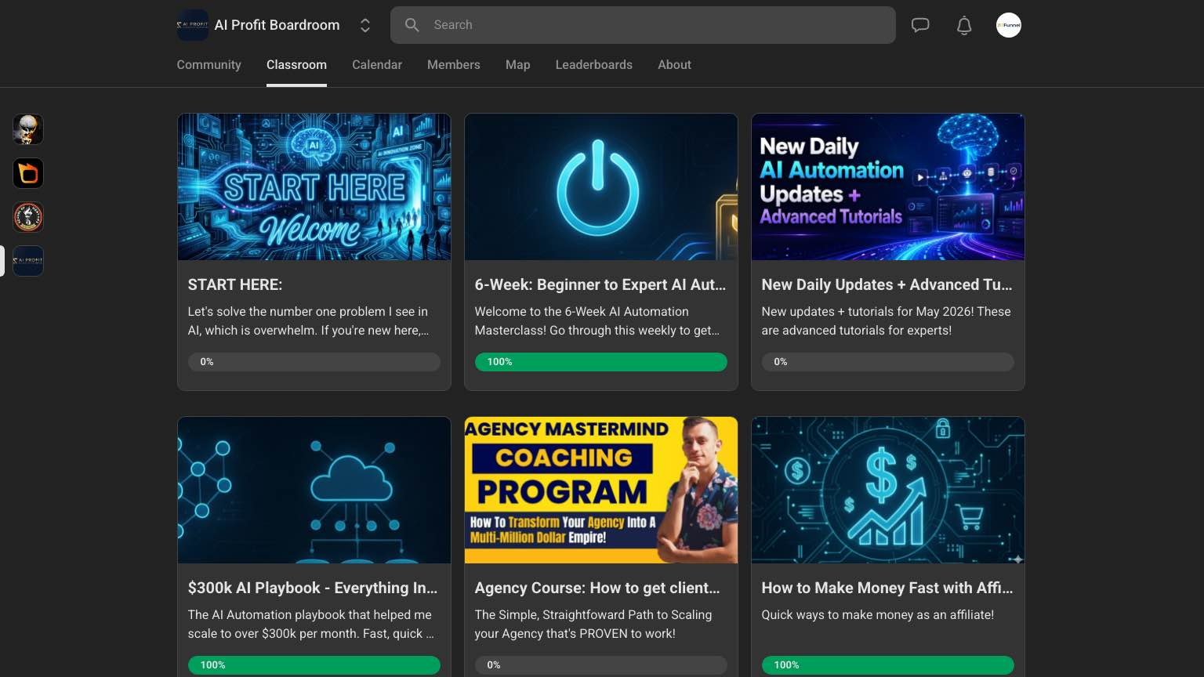This screenshot has width=1204, height=677.
Task: Open the chat messages icon
Action: [x=920, y=25]
